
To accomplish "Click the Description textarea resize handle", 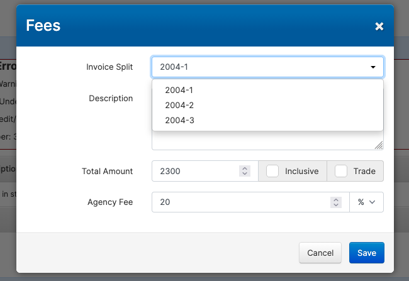I will coord(379,145).
